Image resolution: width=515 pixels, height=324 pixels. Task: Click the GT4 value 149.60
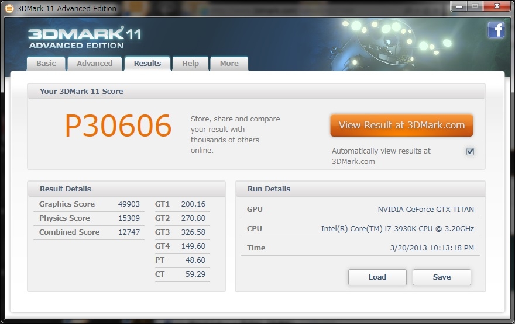click(193, 246)
